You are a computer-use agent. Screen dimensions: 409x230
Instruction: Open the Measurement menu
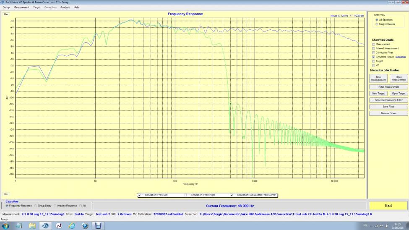click(x=21, y=7)
